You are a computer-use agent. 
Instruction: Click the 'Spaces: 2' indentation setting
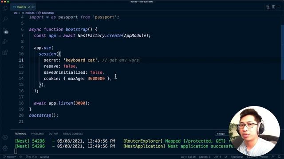pos(205,157)
